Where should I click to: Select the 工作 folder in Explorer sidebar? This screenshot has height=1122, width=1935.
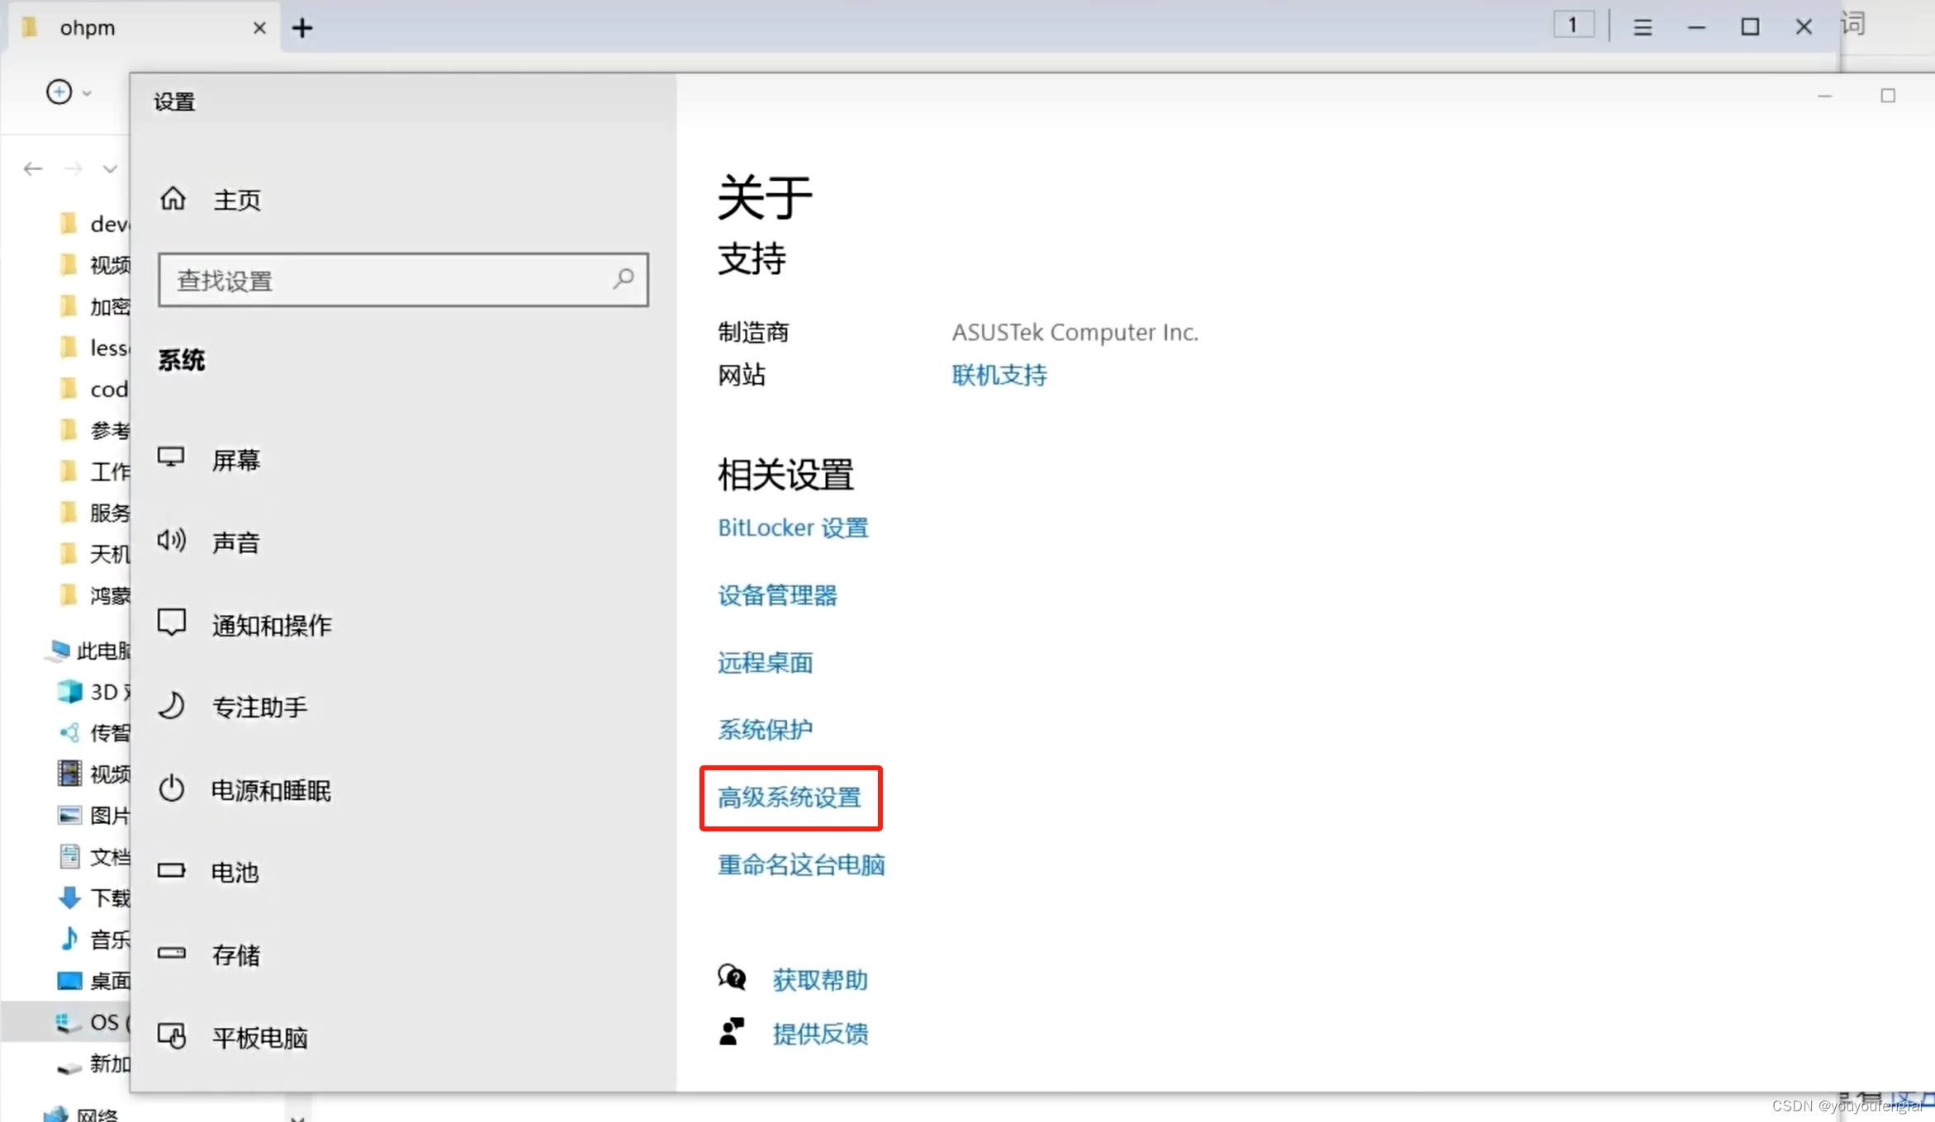(94, 471)
